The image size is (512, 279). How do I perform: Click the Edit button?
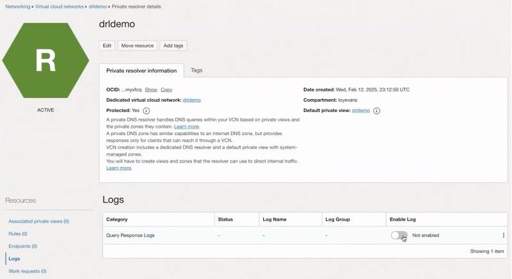(x=107, y=45)
